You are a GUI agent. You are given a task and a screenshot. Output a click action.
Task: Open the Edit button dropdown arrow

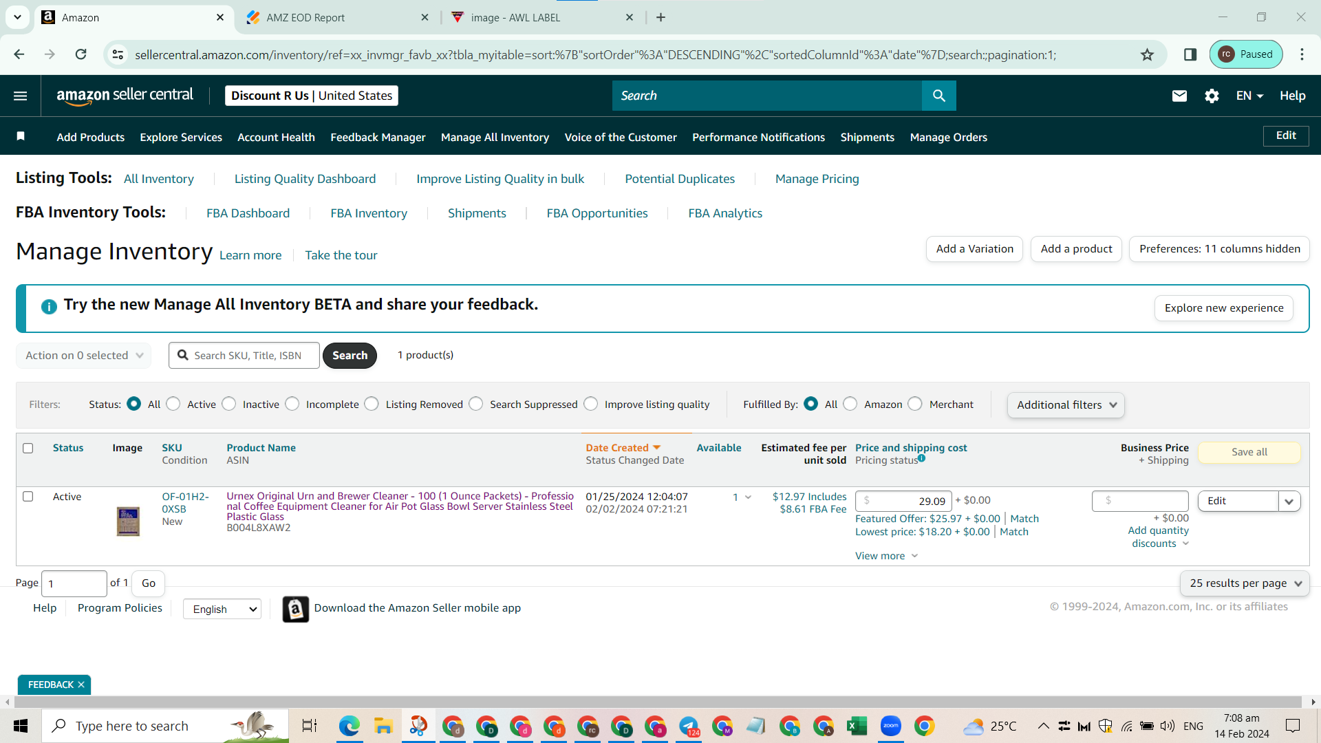(x=1289, y=501)
